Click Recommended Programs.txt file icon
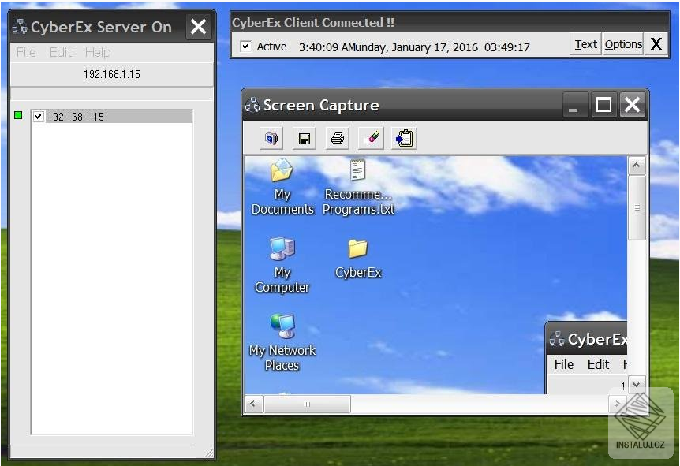This screenshot has height=466, width=680. coord(358,170)
